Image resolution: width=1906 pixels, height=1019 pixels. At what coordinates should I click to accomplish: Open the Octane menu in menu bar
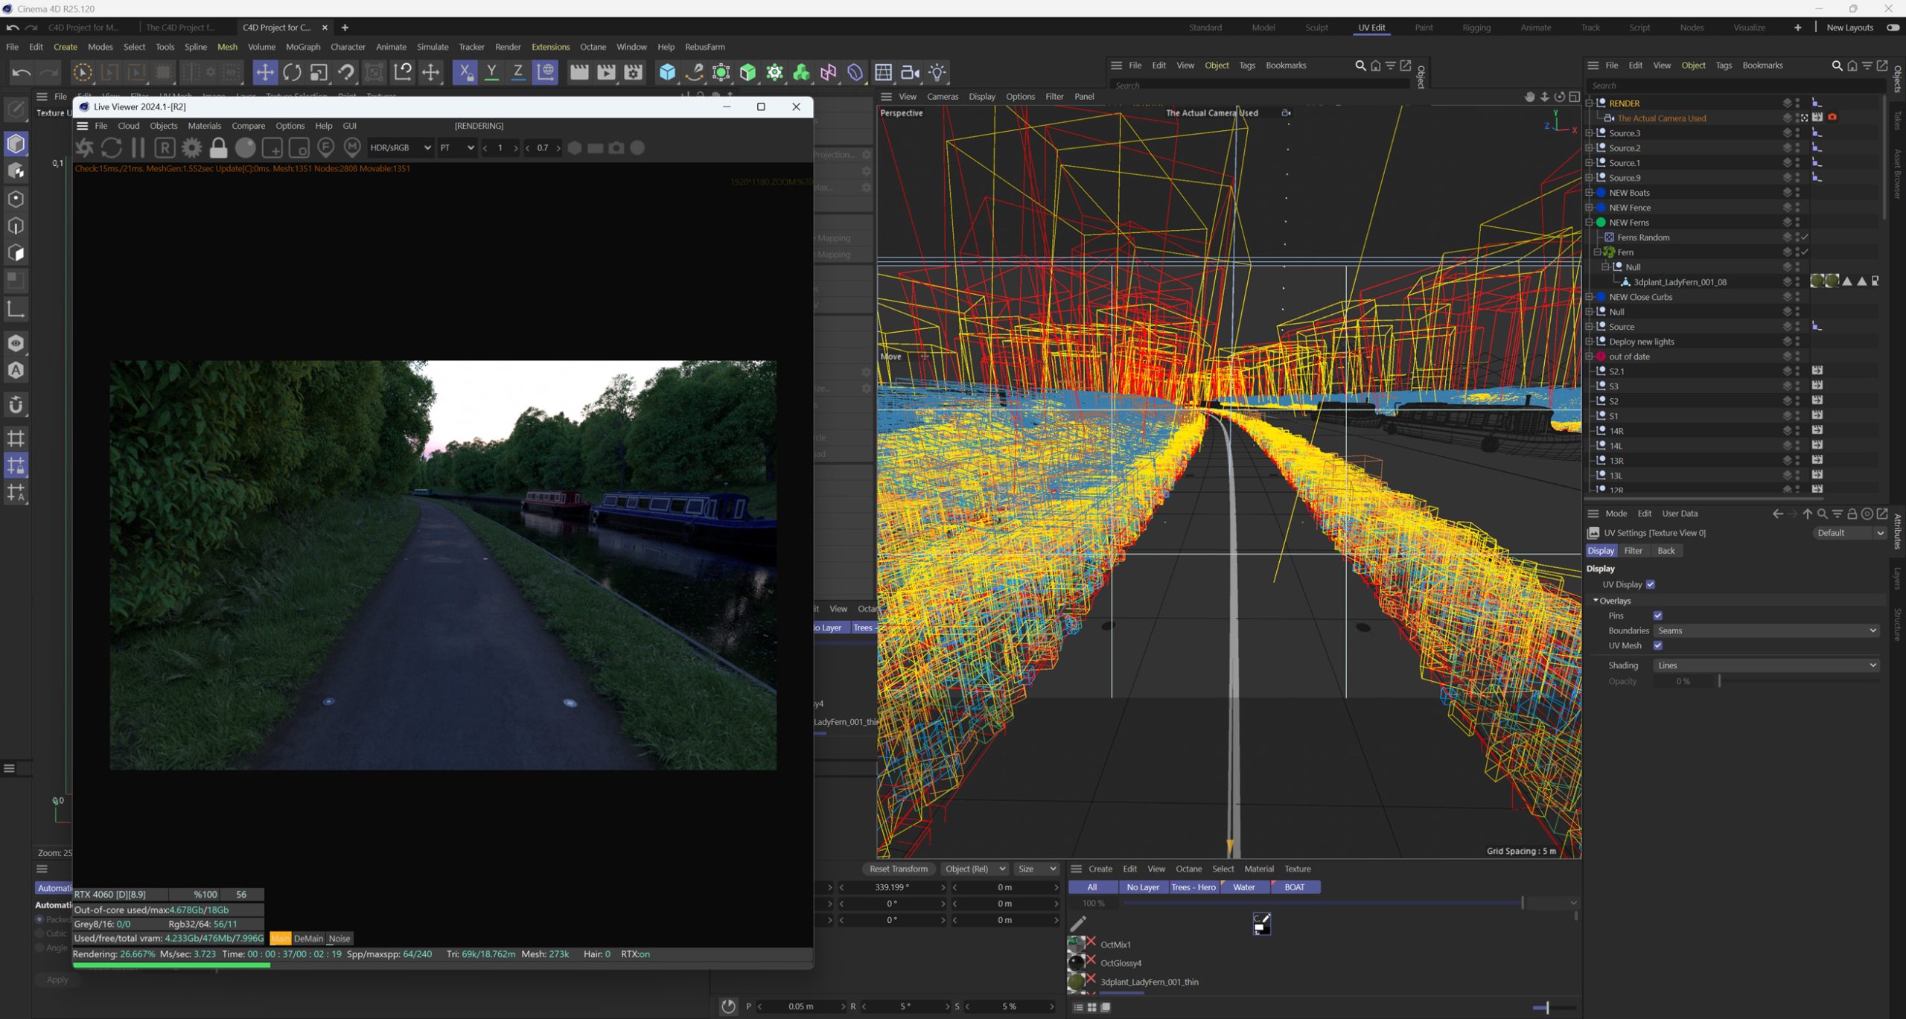point(593,46)
